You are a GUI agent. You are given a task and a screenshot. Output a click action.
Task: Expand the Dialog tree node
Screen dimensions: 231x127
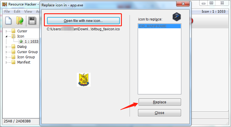coord(6,47)
